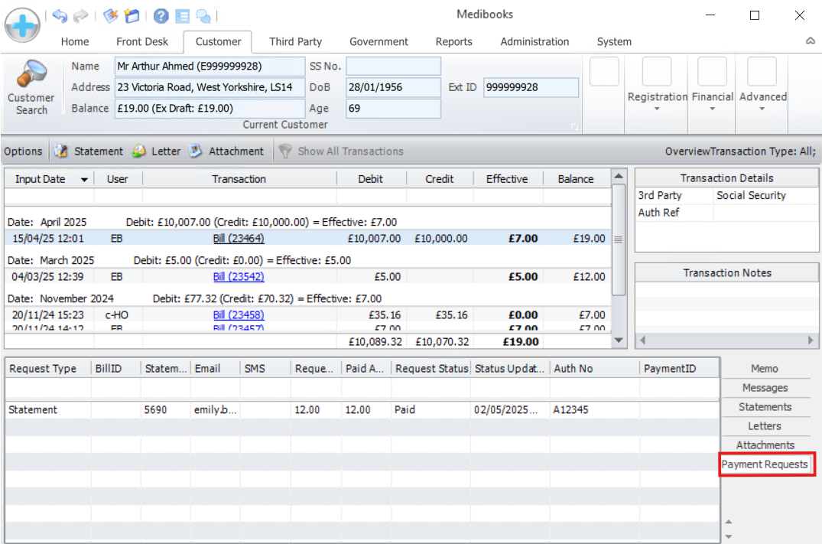This screenshot has width=822, height=544.
Task: Click the Statement toolbar button
Action: pos(89,151)
